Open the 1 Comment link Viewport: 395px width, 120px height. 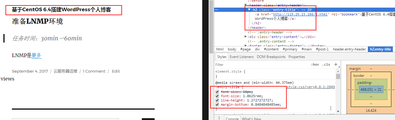(94, 71)
